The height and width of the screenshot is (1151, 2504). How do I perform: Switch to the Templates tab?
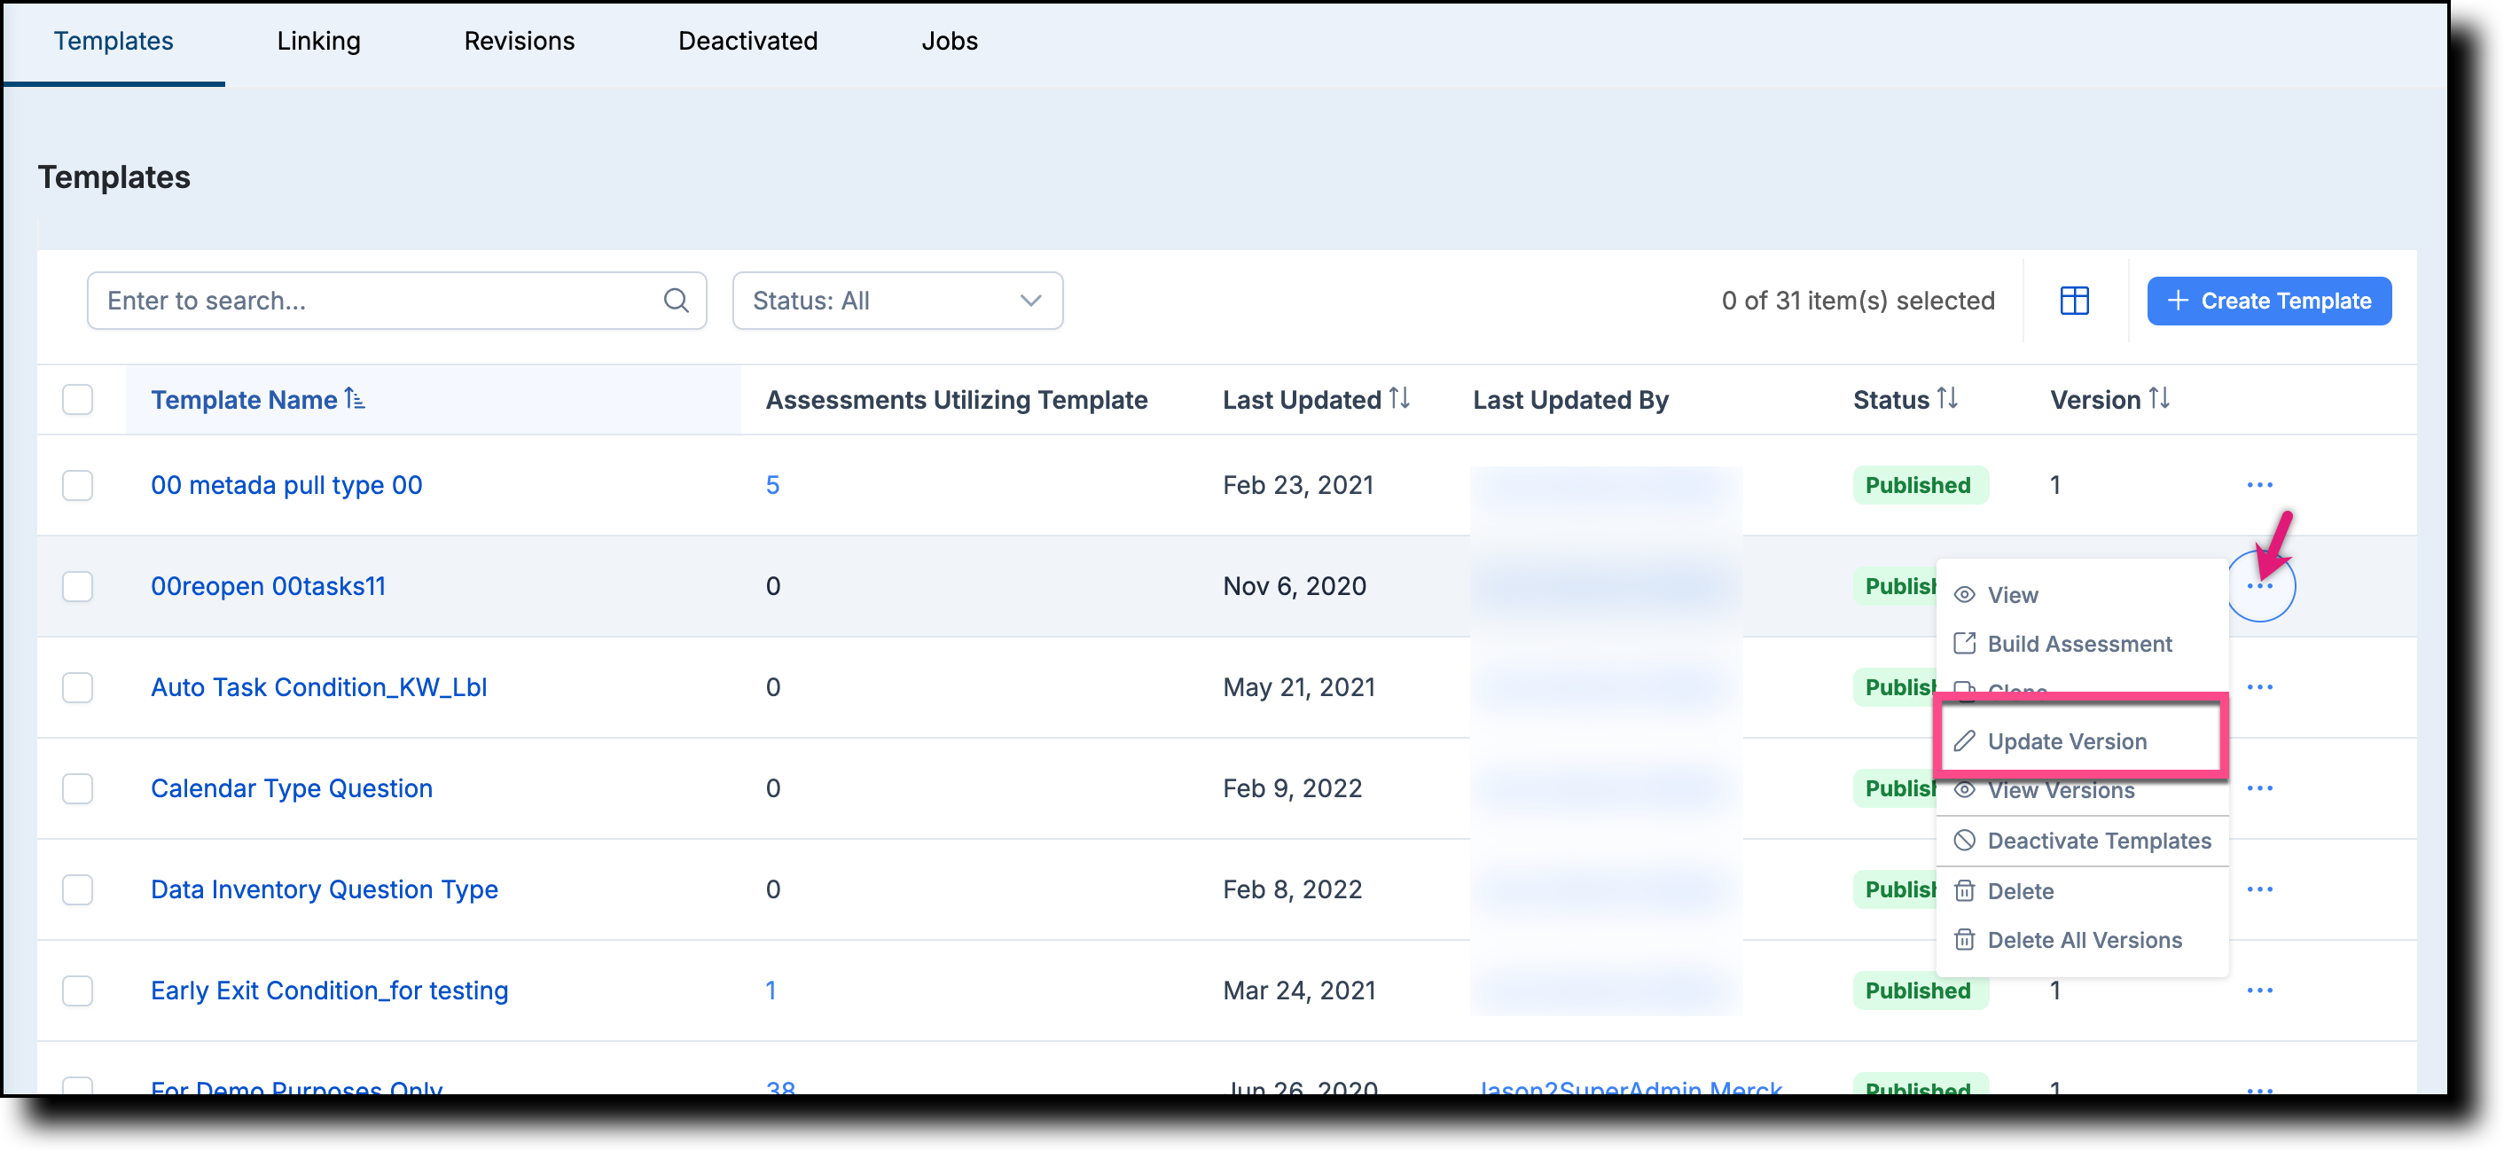pos(113,41)
